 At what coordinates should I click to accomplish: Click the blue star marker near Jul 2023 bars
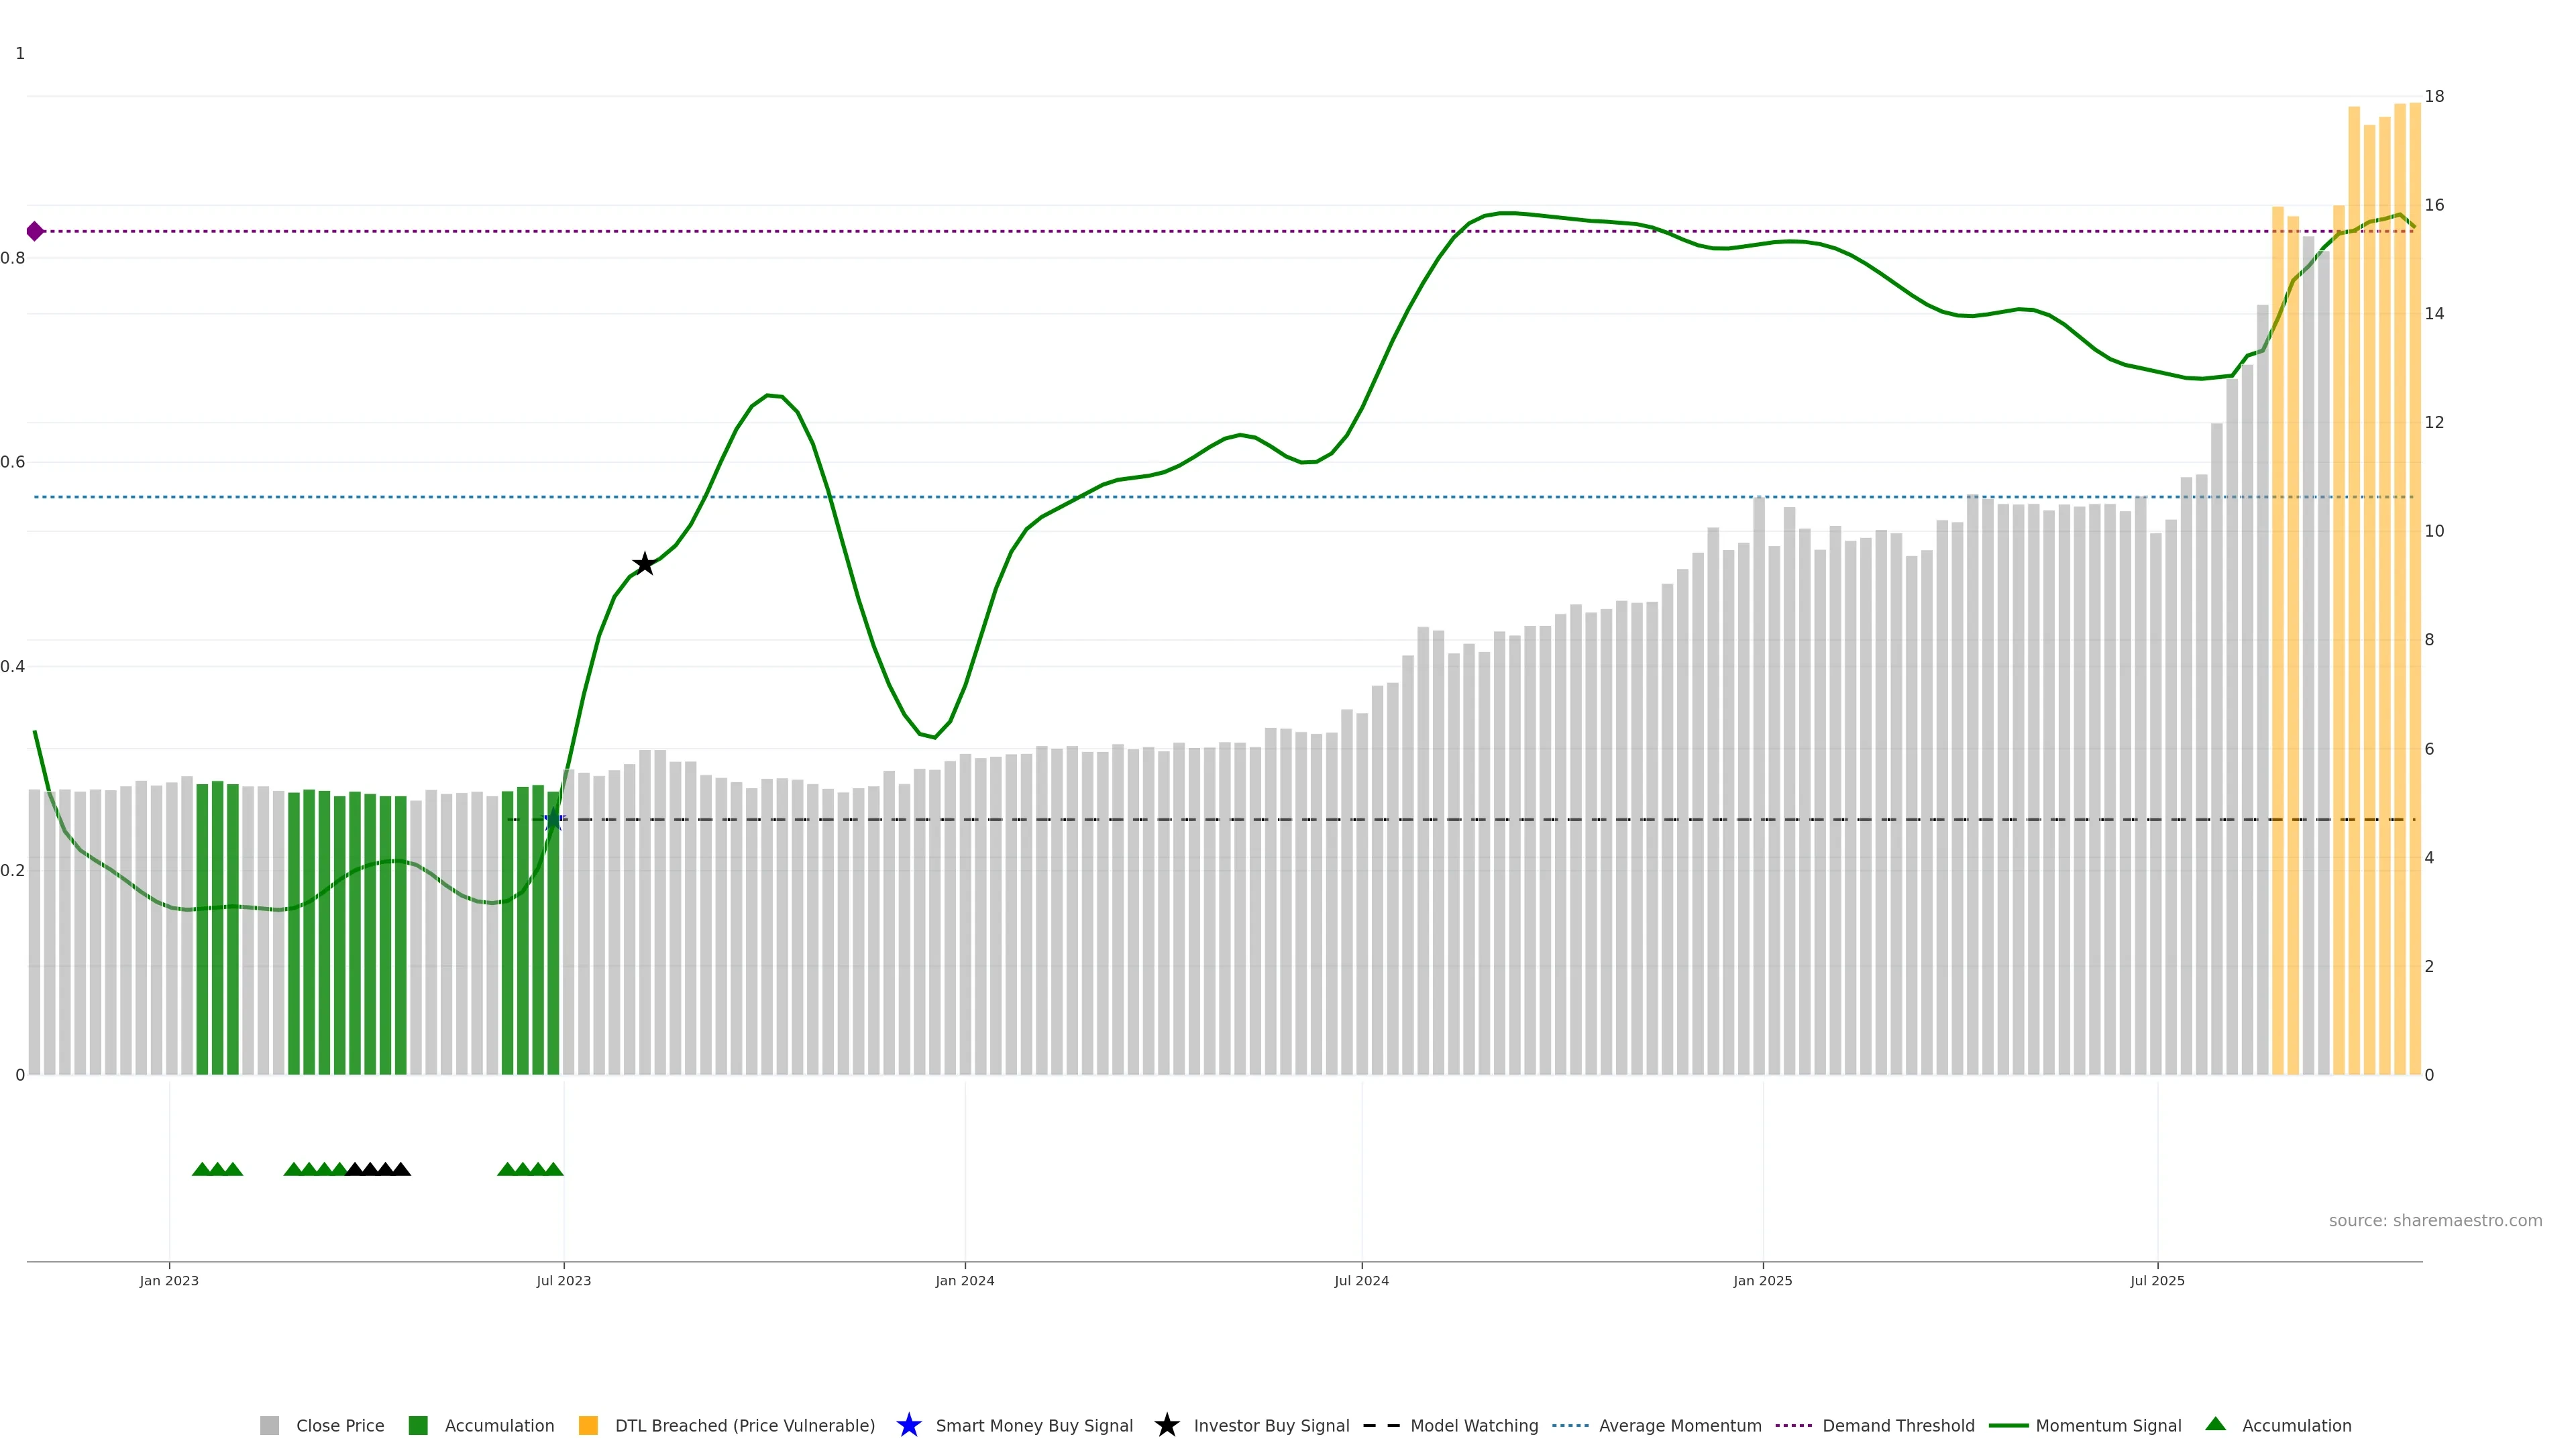[553, 820]
